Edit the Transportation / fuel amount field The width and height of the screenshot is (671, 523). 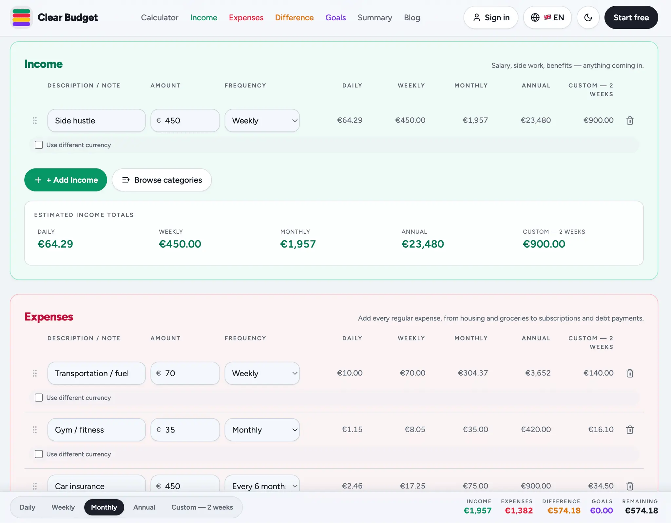point(185,373)
